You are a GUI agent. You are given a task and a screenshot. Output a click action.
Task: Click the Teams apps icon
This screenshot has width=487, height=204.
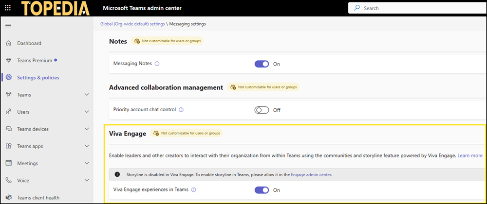9,146
